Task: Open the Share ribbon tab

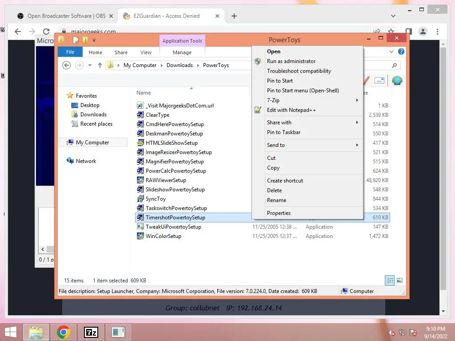Action: [x=121, y=52]
